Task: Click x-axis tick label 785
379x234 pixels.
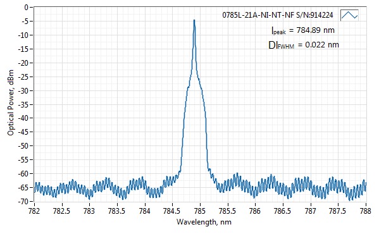Action: pos(200,211)
